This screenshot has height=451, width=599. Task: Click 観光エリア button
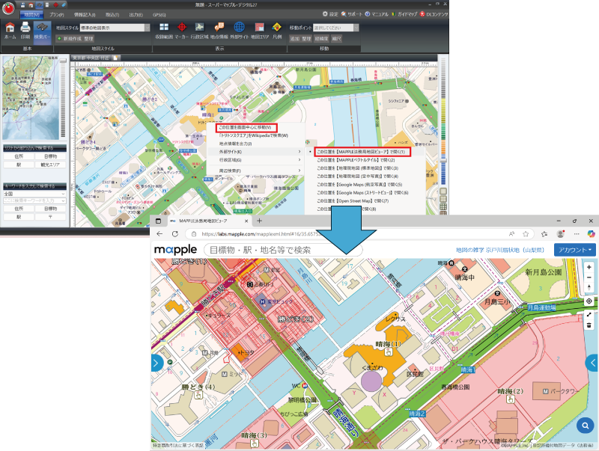click(50, 165)
